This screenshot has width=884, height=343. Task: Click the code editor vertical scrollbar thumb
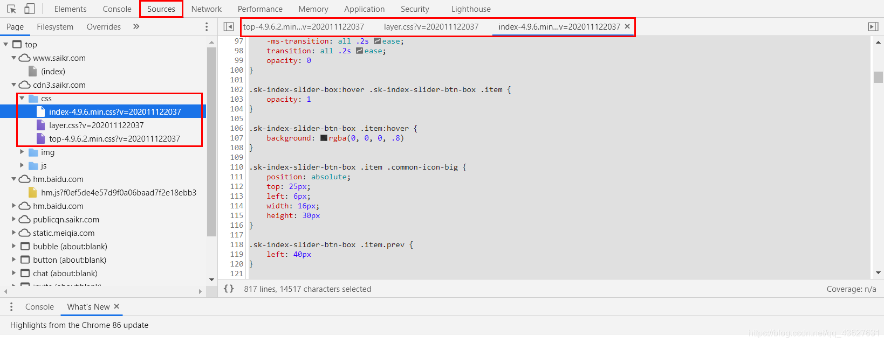tap(878, 77)
